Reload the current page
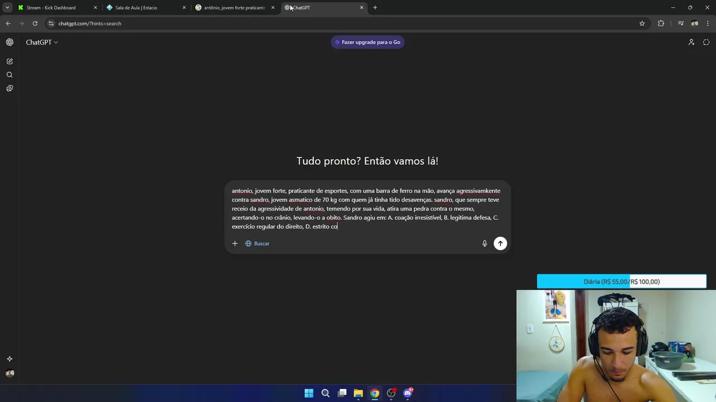The width and height of the screenshot is (716, 402). (x=35, y=23)
